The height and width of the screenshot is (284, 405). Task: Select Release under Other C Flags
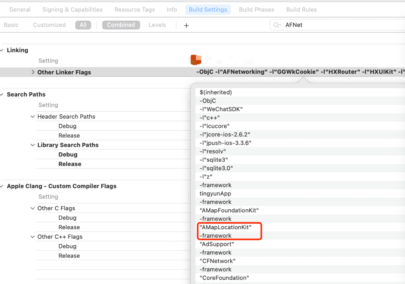tap(69, 227)
